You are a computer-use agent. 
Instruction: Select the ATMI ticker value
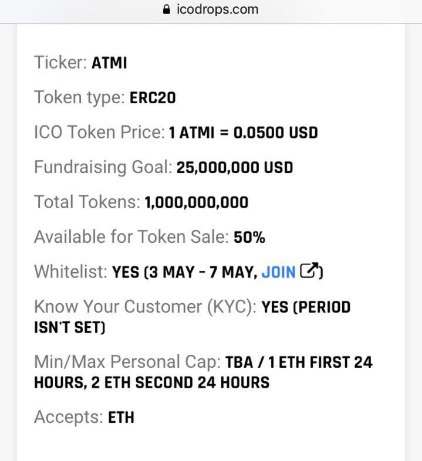pos(109,63)
